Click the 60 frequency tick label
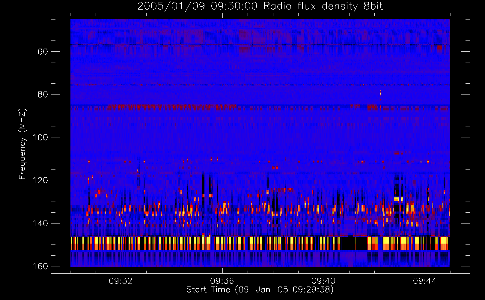This screenshot has height=300, width=485. (x=43, y=52)
